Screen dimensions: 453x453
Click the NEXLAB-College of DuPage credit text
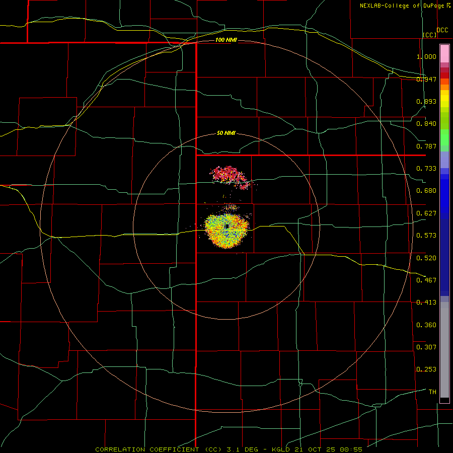402,6
